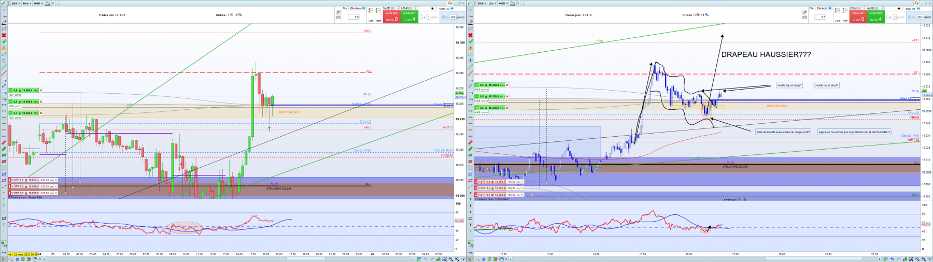Toggle the Multi T/S switch on the 15m chart

tap(433, 8)
